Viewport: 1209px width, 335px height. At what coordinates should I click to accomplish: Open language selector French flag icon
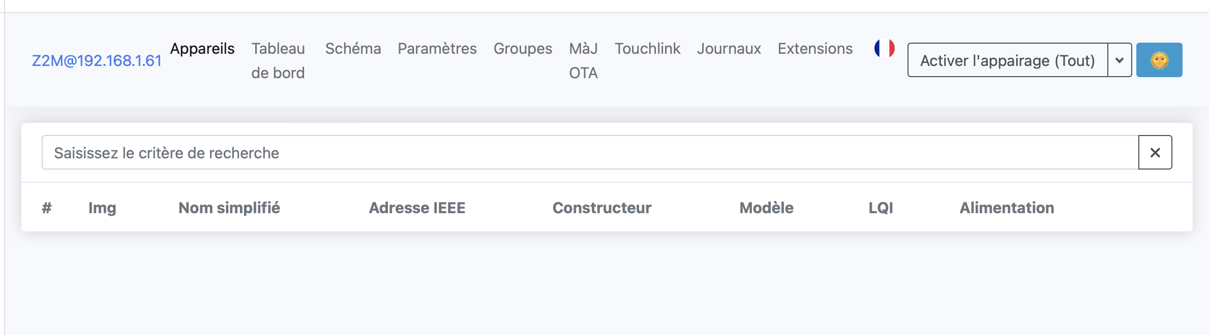884,48
